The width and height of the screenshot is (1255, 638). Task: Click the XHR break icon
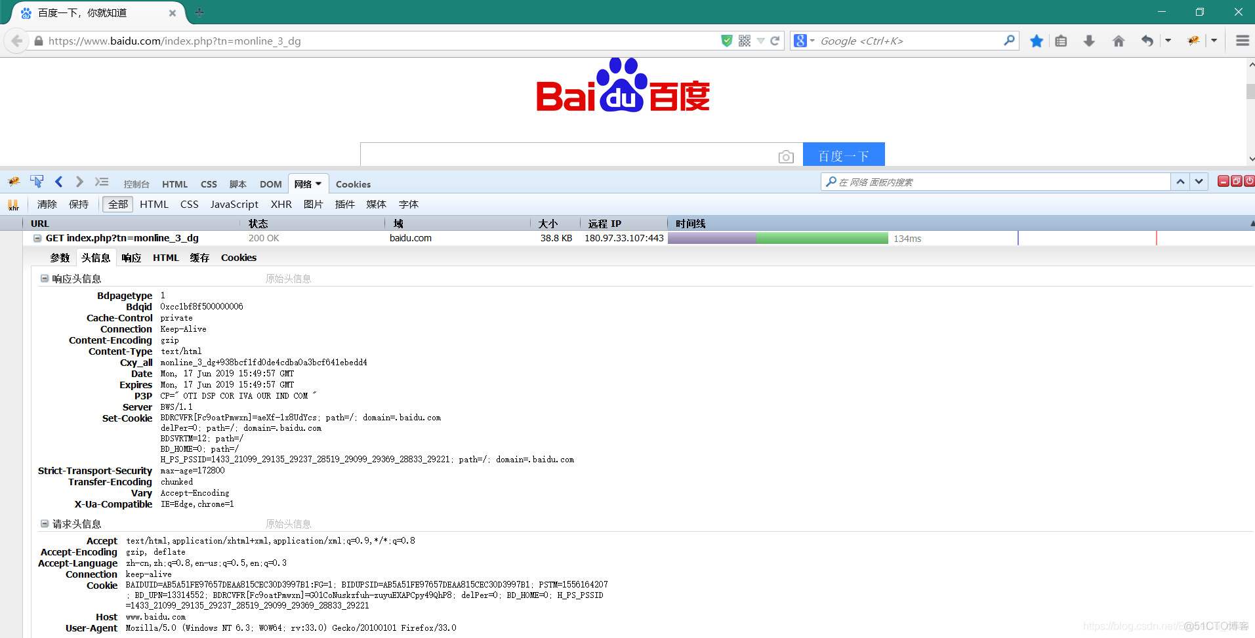pyautogui.click(x=13, y=205)
